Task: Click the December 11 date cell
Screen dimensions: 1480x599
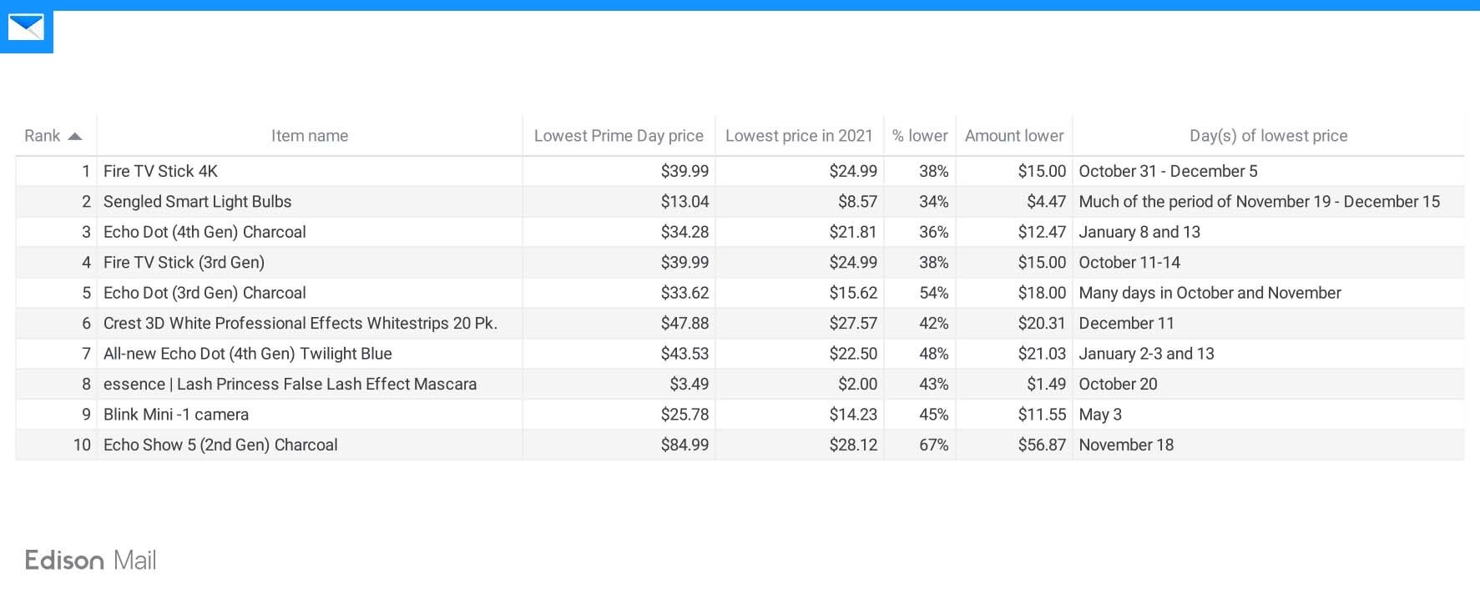Action: click(x=1126, y=324)
